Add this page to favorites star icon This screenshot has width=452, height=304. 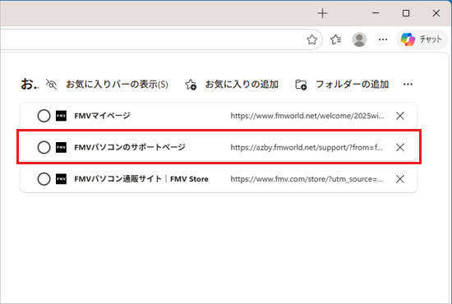[312, 39]
